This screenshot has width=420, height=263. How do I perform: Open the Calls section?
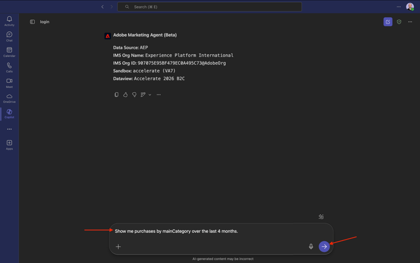click(10, 67)
